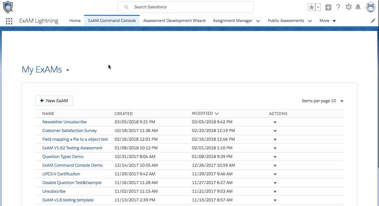Open ExAM V1.62 Testing Assessment

[x=72, y=148]
